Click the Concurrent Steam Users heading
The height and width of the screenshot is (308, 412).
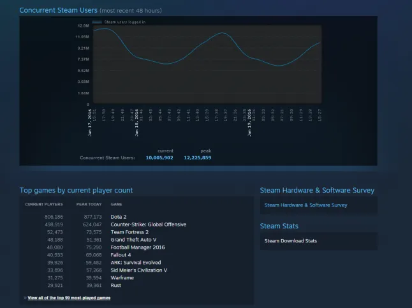(58, 10)
